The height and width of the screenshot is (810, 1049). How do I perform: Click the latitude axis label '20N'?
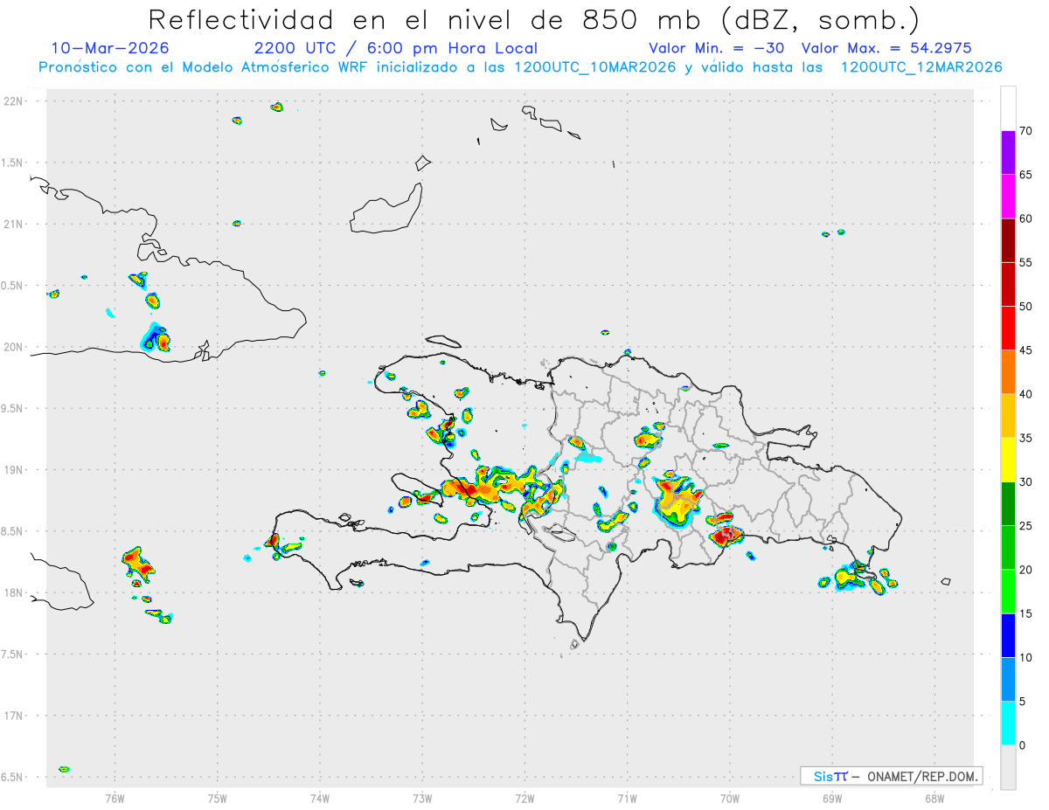pyautogui.click(x=13, y=347)
